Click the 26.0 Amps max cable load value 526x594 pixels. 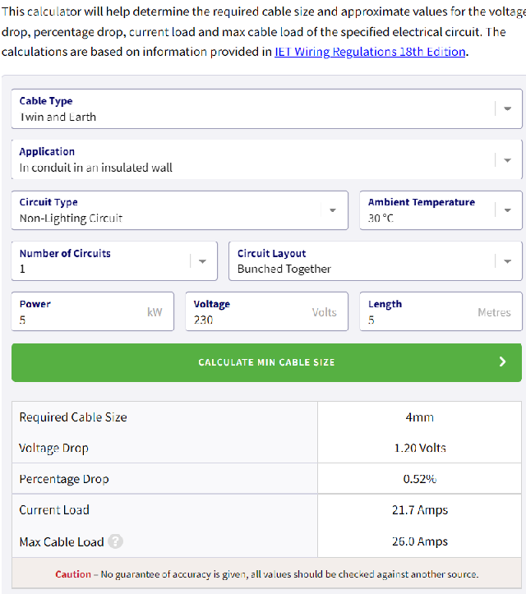(x=419, y=541)
